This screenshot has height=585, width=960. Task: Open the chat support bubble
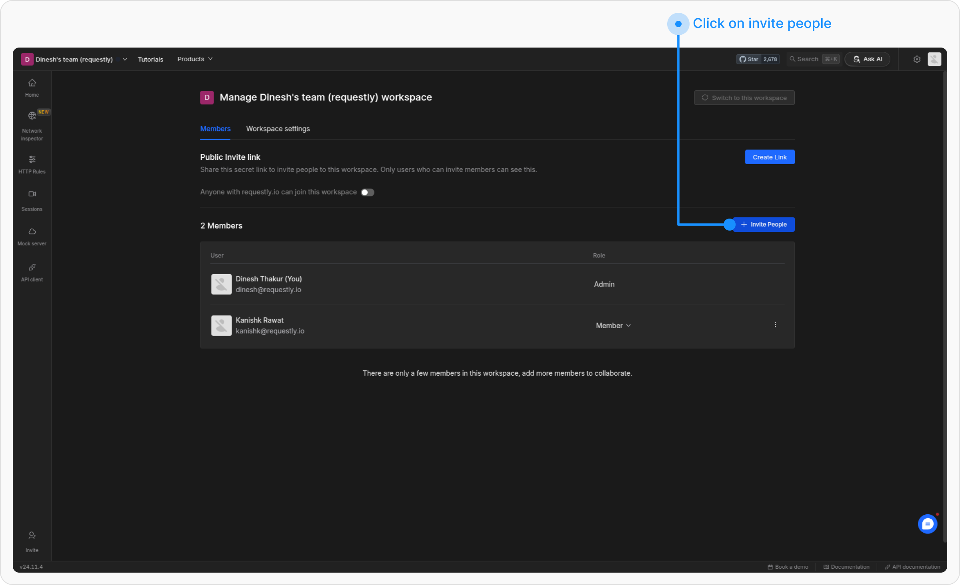coord(927,524)
